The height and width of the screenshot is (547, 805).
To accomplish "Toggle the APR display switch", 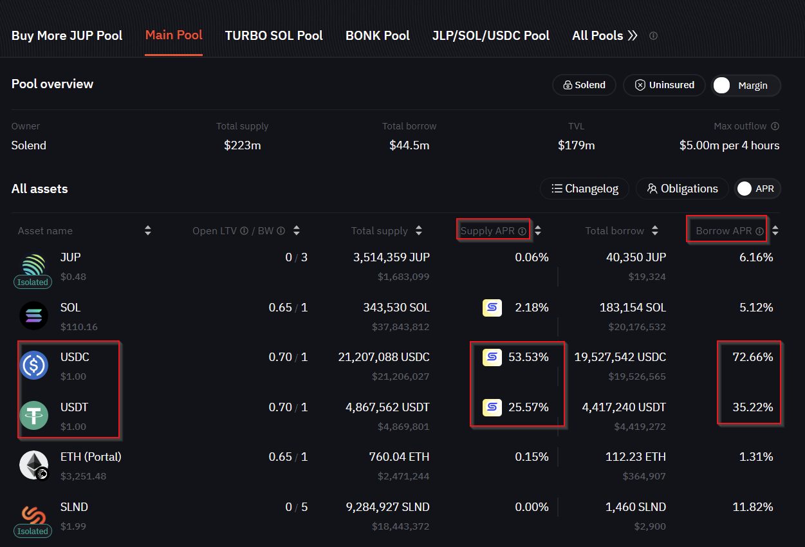I will (x=757, y=189).
